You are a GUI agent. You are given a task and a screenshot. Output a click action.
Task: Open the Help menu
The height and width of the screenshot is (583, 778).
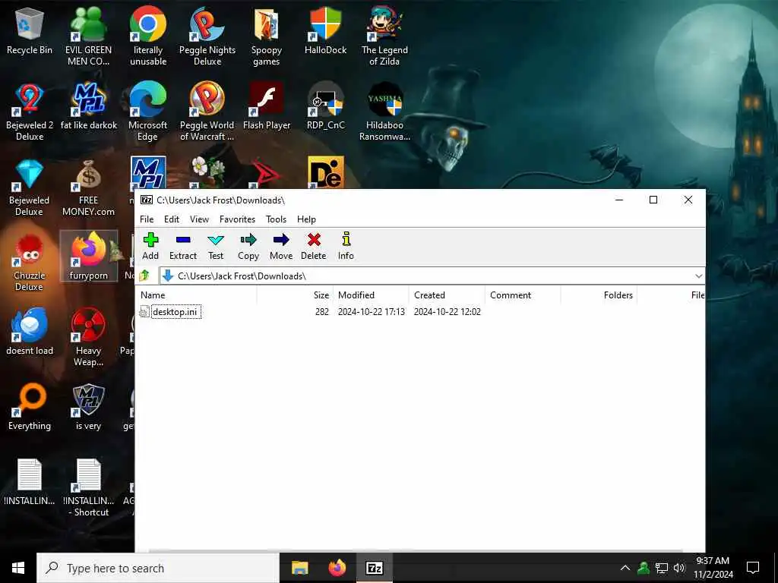306,219
